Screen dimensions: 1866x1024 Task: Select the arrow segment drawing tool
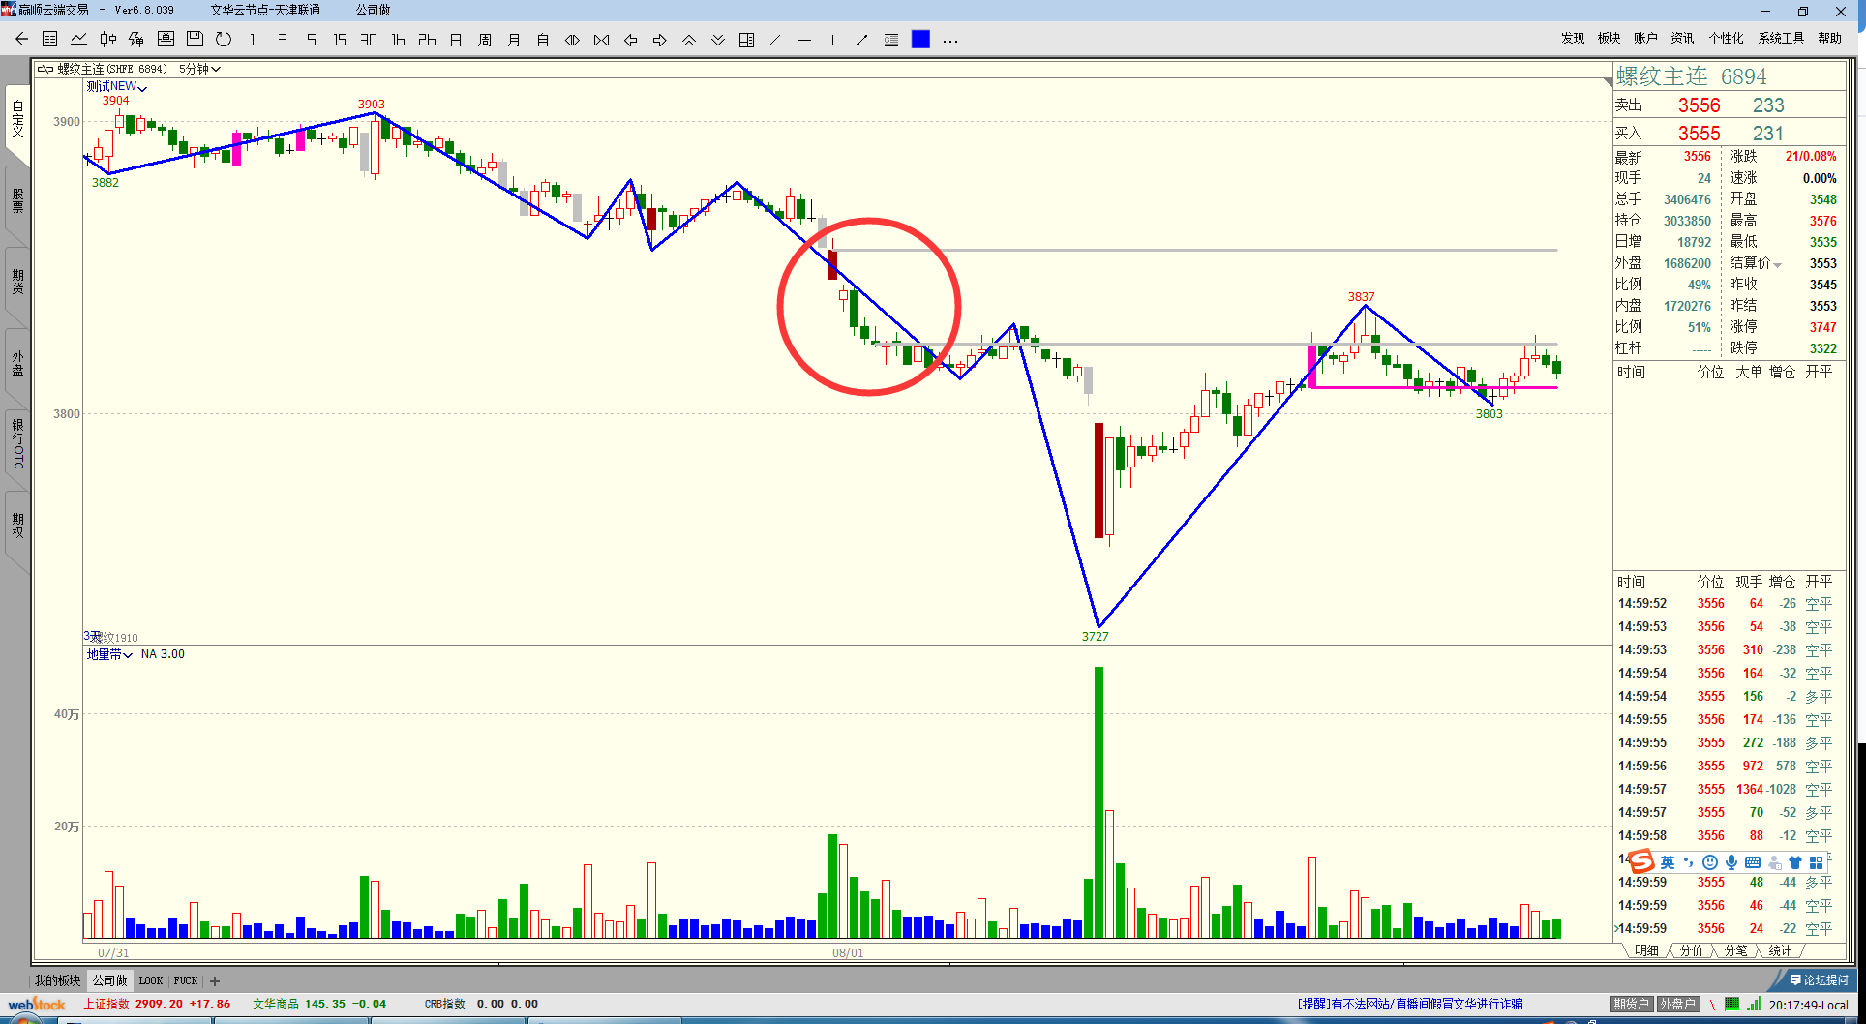pos(861,40)
